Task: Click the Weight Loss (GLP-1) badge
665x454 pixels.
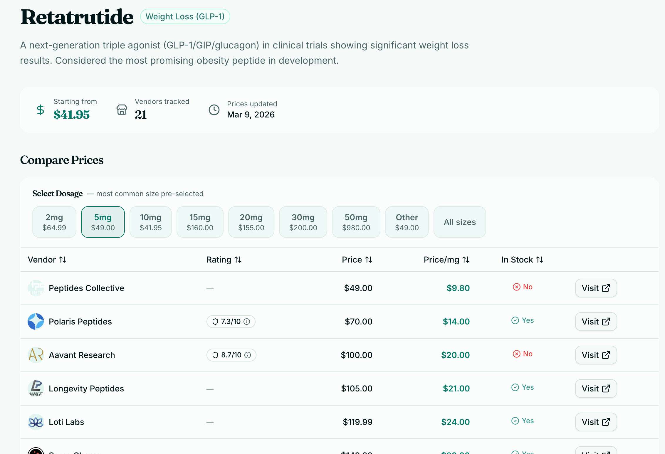Action: (x=185, y=16)
